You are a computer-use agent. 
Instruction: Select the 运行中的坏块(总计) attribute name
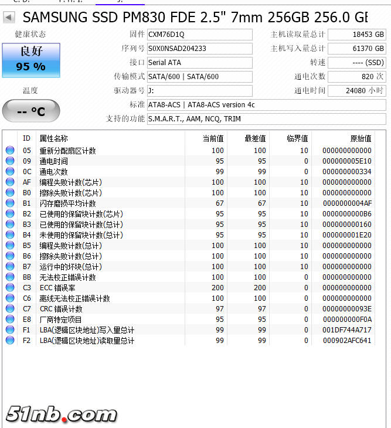point(71,267)
